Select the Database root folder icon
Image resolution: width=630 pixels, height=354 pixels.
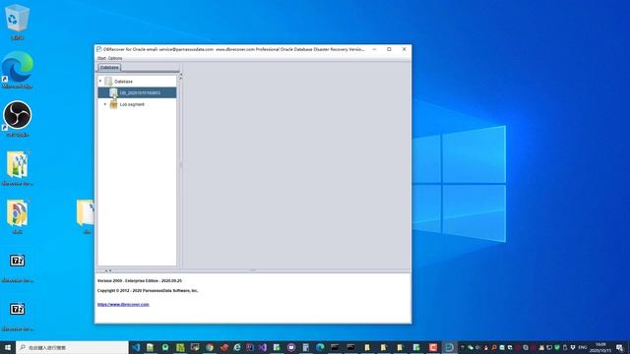pyautogui.click(x=108, y=81)
